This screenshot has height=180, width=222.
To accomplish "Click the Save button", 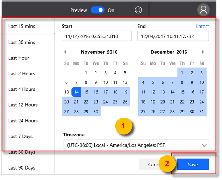I will [x=193, y=165].
